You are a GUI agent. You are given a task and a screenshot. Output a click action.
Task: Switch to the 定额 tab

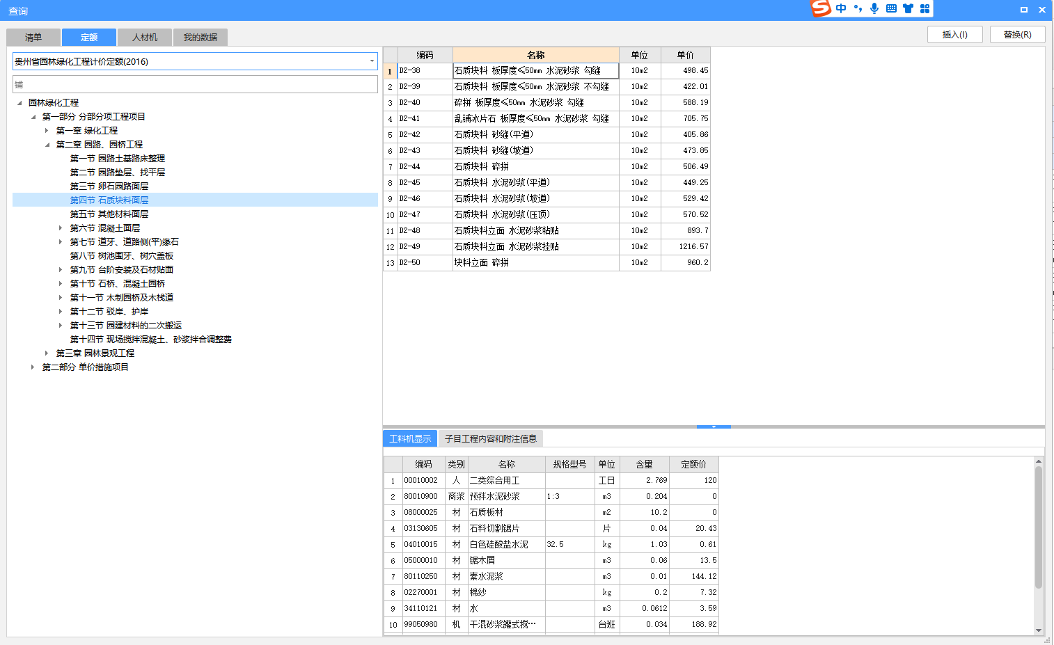[89, 37]
